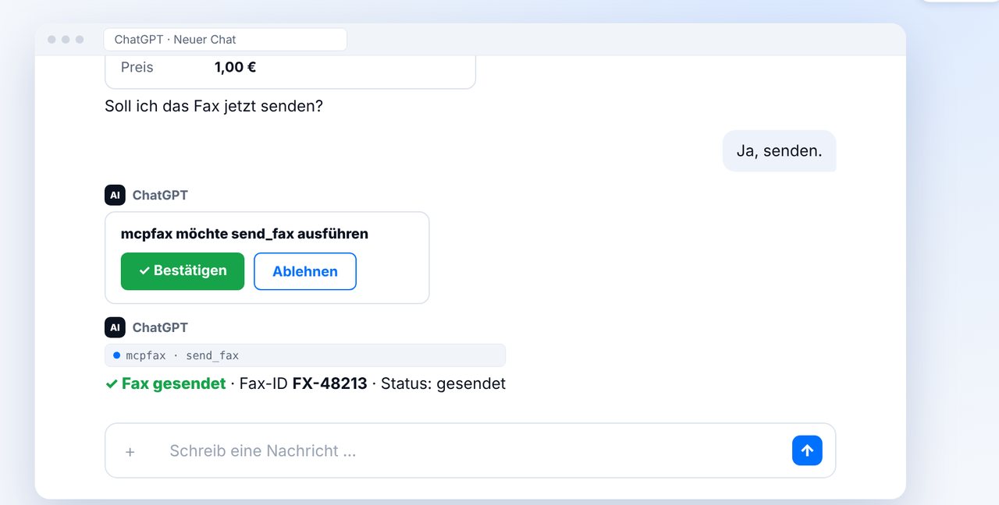Click the first window control dot in the title bar
The image size is (999, 505).
click(52, 40)
